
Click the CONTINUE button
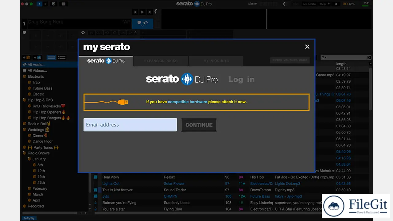199,125
